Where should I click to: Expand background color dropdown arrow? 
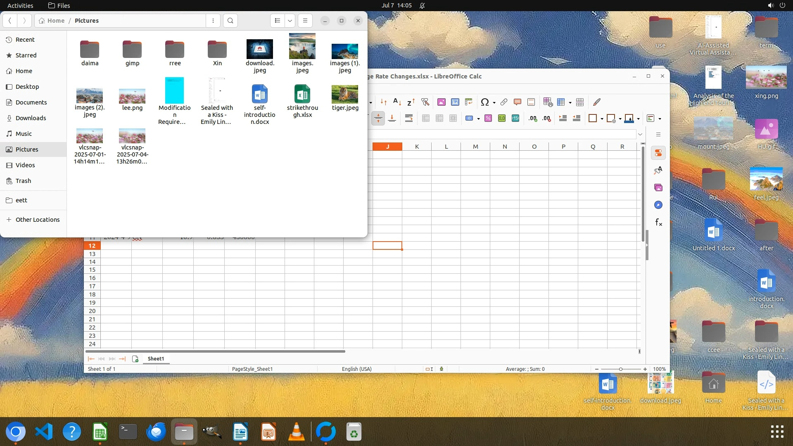(x=639, y=119)
